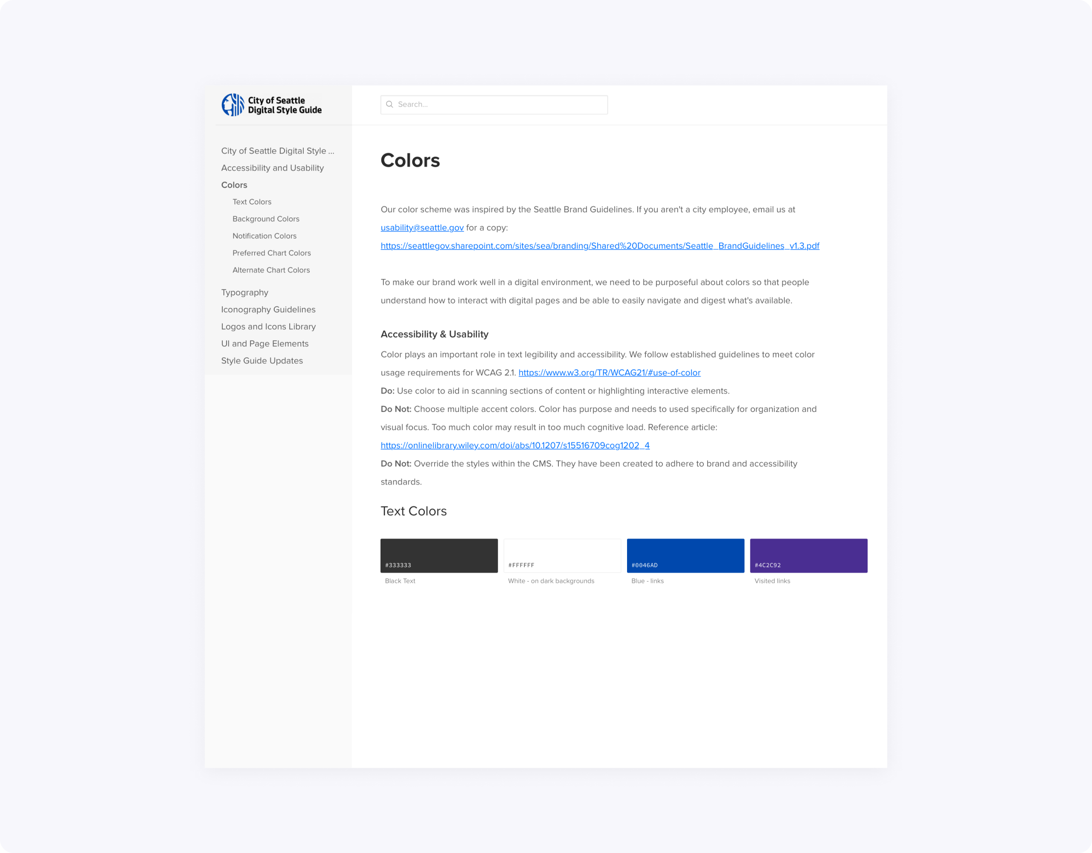Navigate to Iconography Guidelines section
Viewport: 1092px width, 853px height.
point(268,310)
